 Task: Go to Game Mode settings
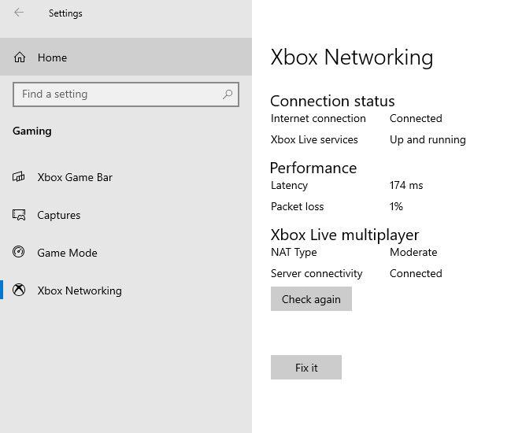coord(67,253)
